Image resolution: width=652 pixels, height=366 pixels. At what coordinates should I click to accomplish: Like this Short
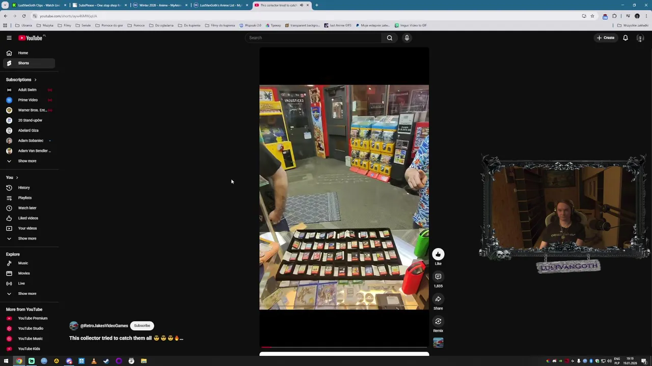[438, 254]
